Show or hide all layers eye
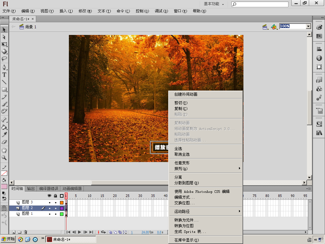 coord(49,196)
